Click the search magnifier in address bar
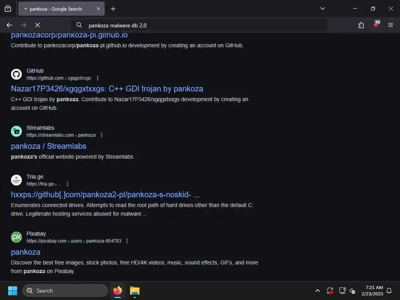400x300 pixels. tap(79, 25)
